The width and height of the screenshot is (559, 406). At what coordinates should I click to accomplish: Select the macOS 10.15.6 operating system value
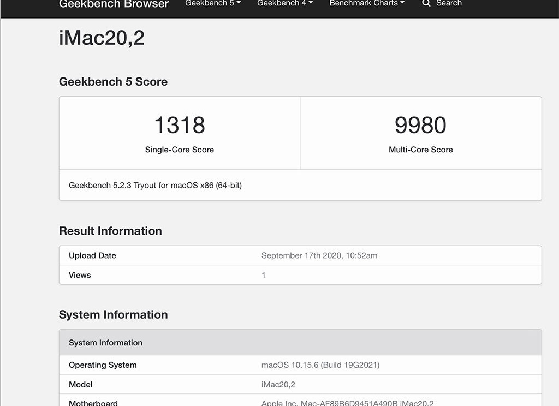320,365
